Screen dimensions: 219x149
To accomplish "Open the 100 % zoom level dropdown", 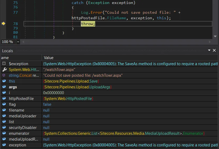I will pyautogui.click(x=18, y=42).
